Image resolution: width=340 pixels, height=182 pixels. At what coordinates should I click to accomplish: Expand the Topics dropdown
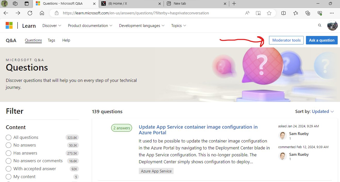click(x=179, y=26)
